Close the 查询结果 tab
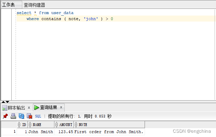The image size is (216, 137). [x=61, y=107]
